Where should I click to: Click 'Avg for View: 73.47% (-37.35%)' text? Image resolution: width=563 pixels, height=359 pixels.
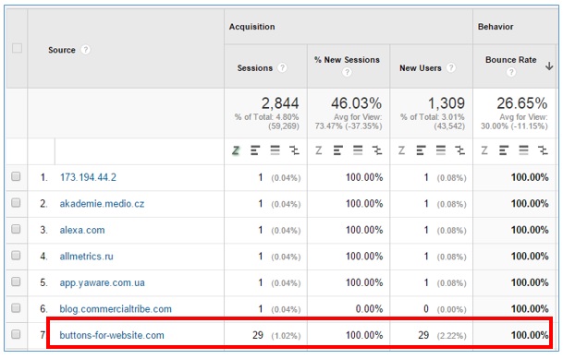click(x=349, y=122)
